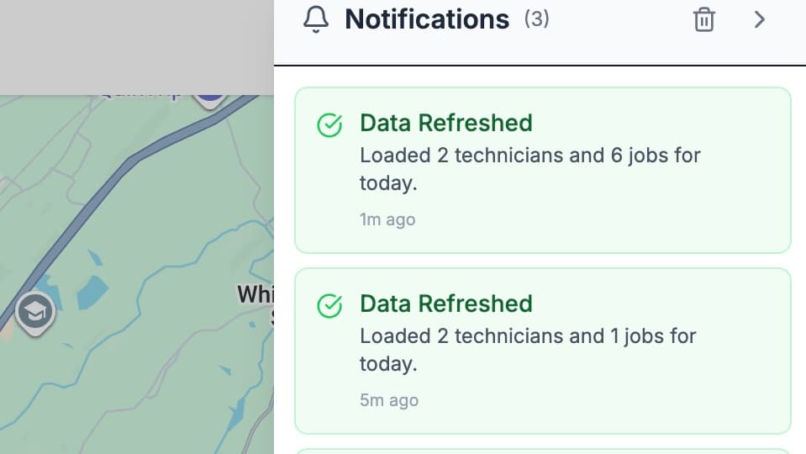Collapse notifications panel with chevron arrow
The width and height of the screenshot is (806, 454).
(x=760, y=19)
